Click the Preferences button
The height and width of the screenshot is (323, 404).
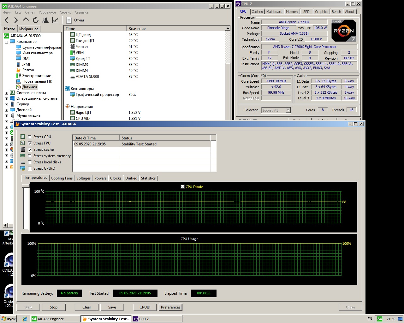point(170,307)
